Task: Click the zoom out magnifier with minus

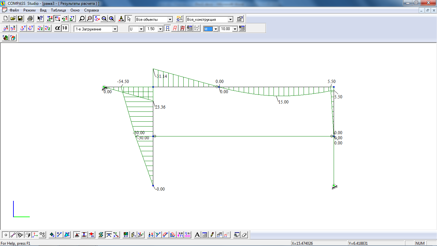Action: point(104,19)
